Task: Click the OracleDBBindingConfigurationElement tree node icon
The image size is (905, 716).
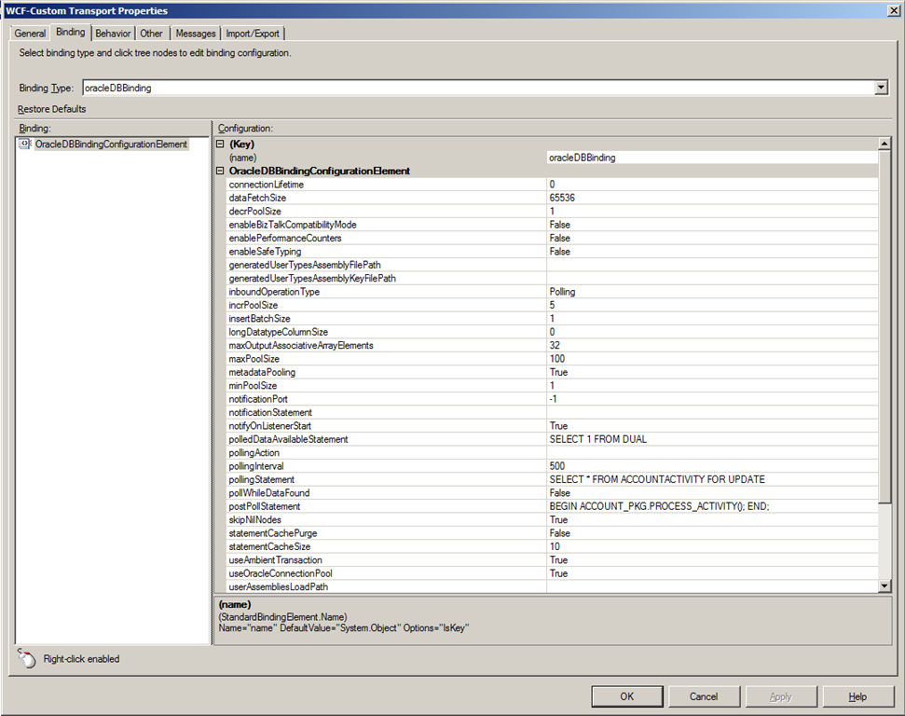Action: pos(24,144)
